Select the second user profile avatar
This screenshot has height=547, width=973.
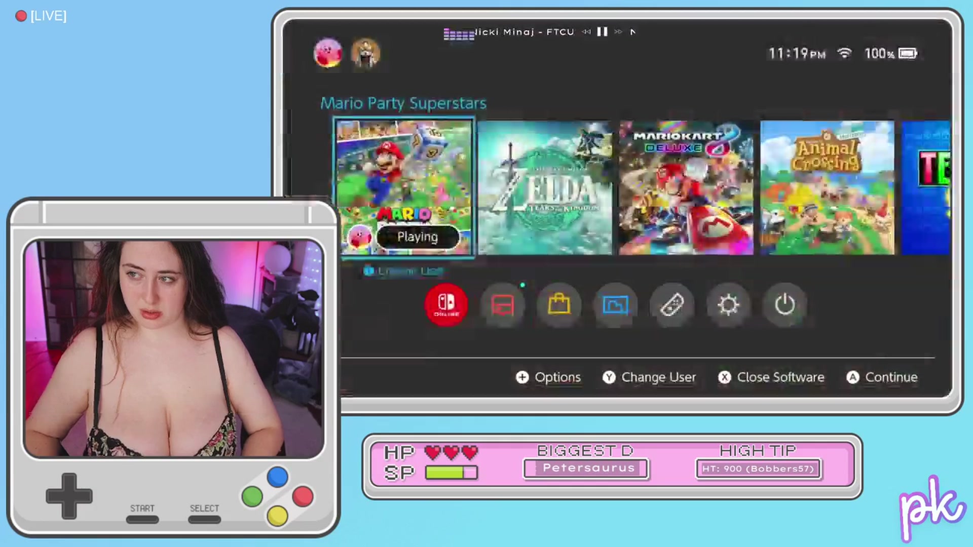365,53
